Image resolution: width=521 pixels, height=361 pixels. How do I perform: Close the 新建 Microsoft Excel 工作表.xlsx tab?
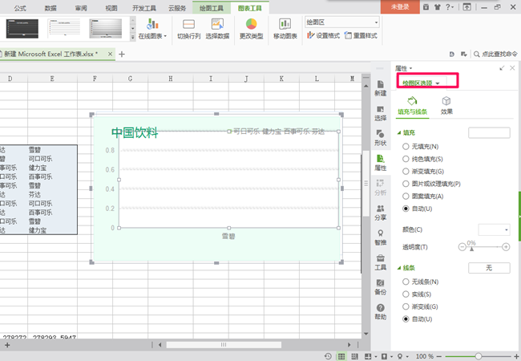(x=110, y=54)
